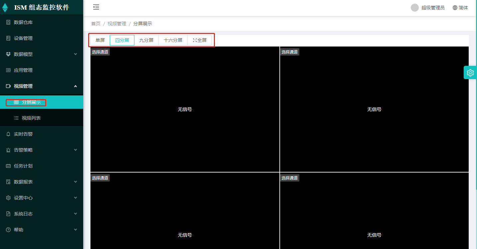
Task: Click the ISM diamond logo
Action: point(5,7)
